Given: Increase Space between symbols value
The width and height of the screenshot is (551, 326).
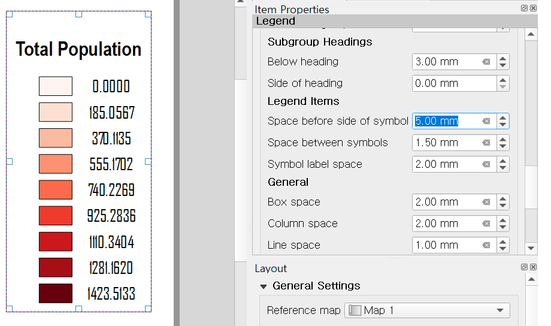Looking at the screenshot, I should [503, 140].
